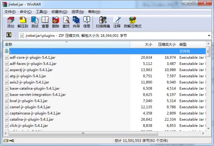This screenshot has height=146, width=214.
Task: Click the vertical scrollbar thumb
Action: (208, 51)
